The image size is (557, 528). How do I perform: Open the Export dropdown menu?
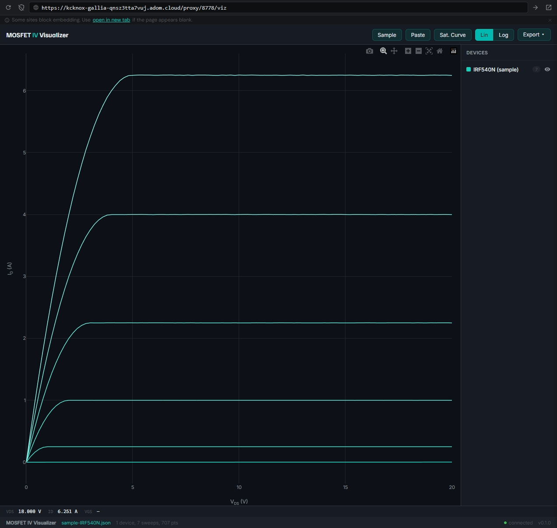[x=534, y=35]
